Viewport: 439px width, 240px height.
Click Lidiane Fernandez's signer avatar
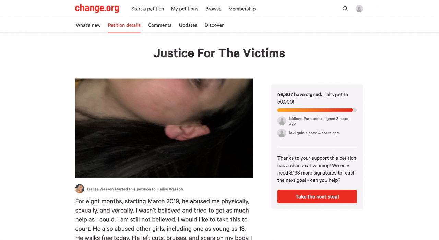click(x=282, y=121)
